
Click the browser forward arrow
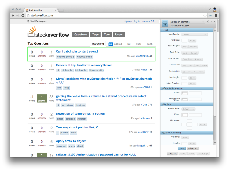pyautogui.click(x=18, y=15)
